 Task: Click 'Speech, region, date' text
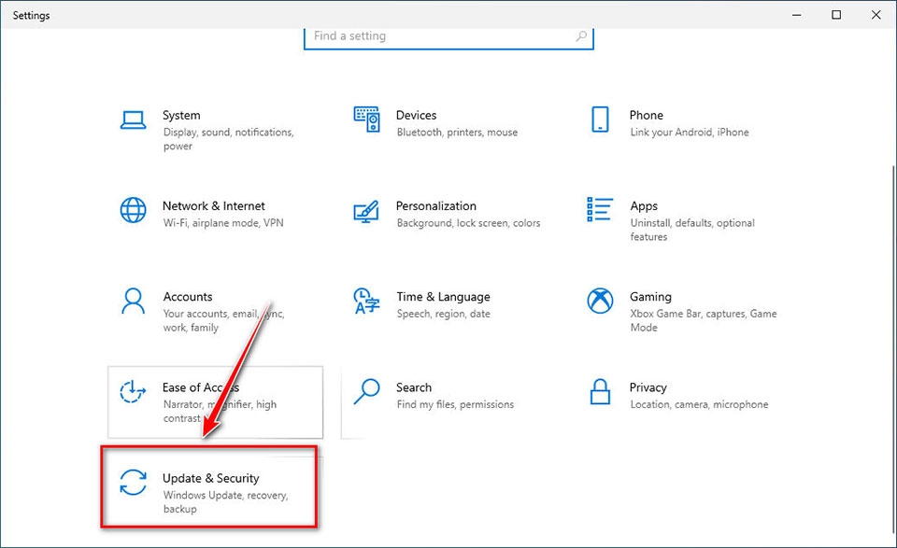pos(443,314)
